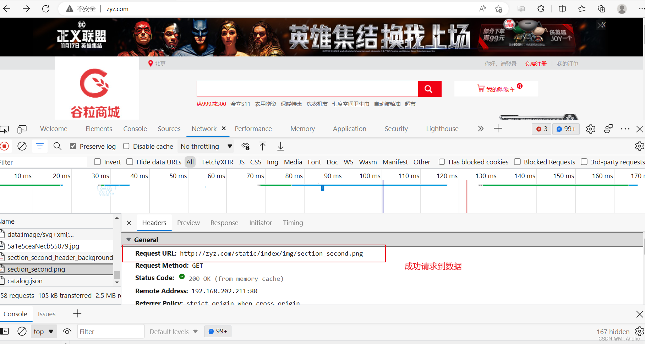Check Has blocked cookies checkbox

point(442,162)
